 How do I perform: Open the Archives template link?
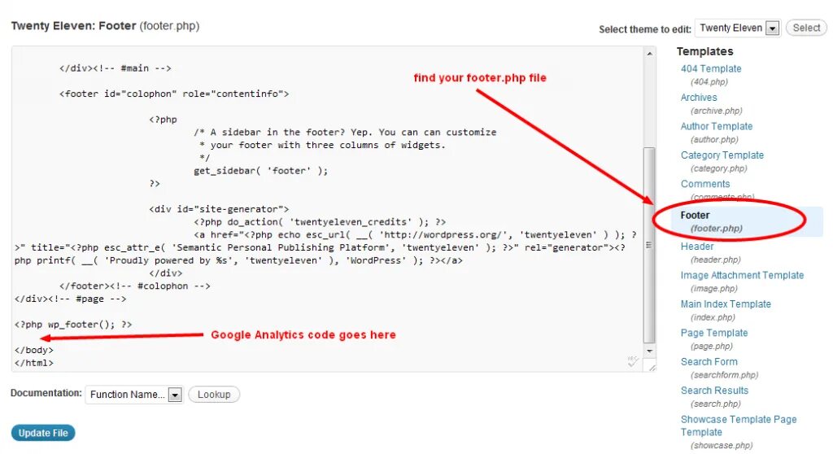[x=699, y=98]
